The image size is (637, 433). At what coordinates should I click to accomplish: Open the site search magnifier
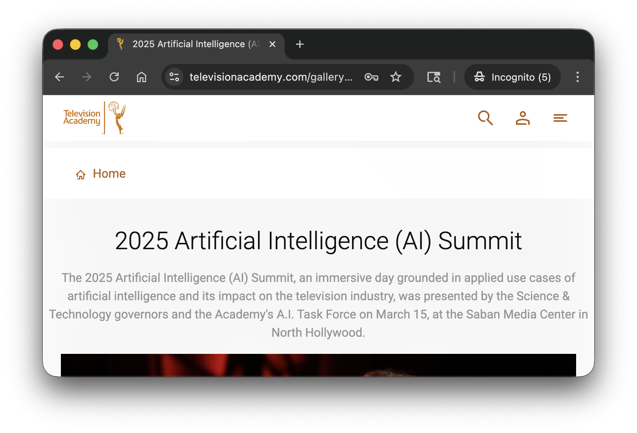tap(485, 118)
